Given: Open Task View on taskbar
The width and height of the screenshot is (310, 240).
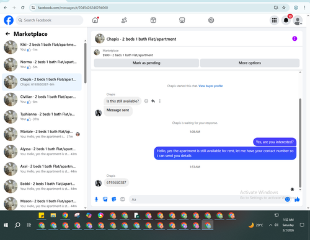Looking at the screenshot, I should point(29,225).
